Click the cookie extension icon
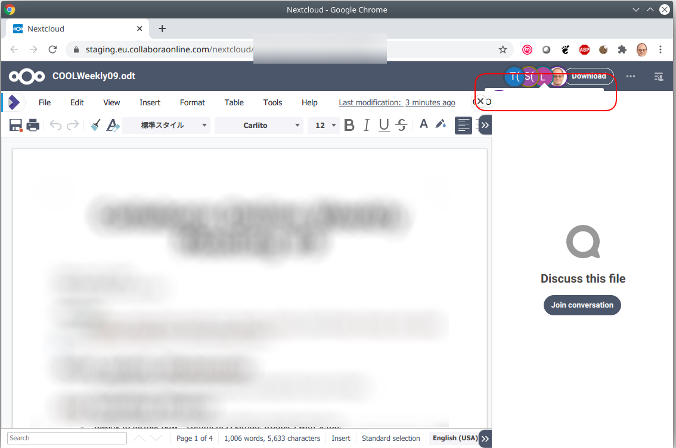This screenshot has height=448, width=676. [603, 50]
